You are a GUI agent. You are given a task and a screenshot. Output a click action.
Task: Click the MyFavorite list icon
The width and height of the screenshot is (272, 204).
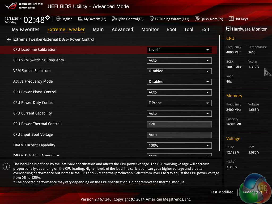pos(80,19)
